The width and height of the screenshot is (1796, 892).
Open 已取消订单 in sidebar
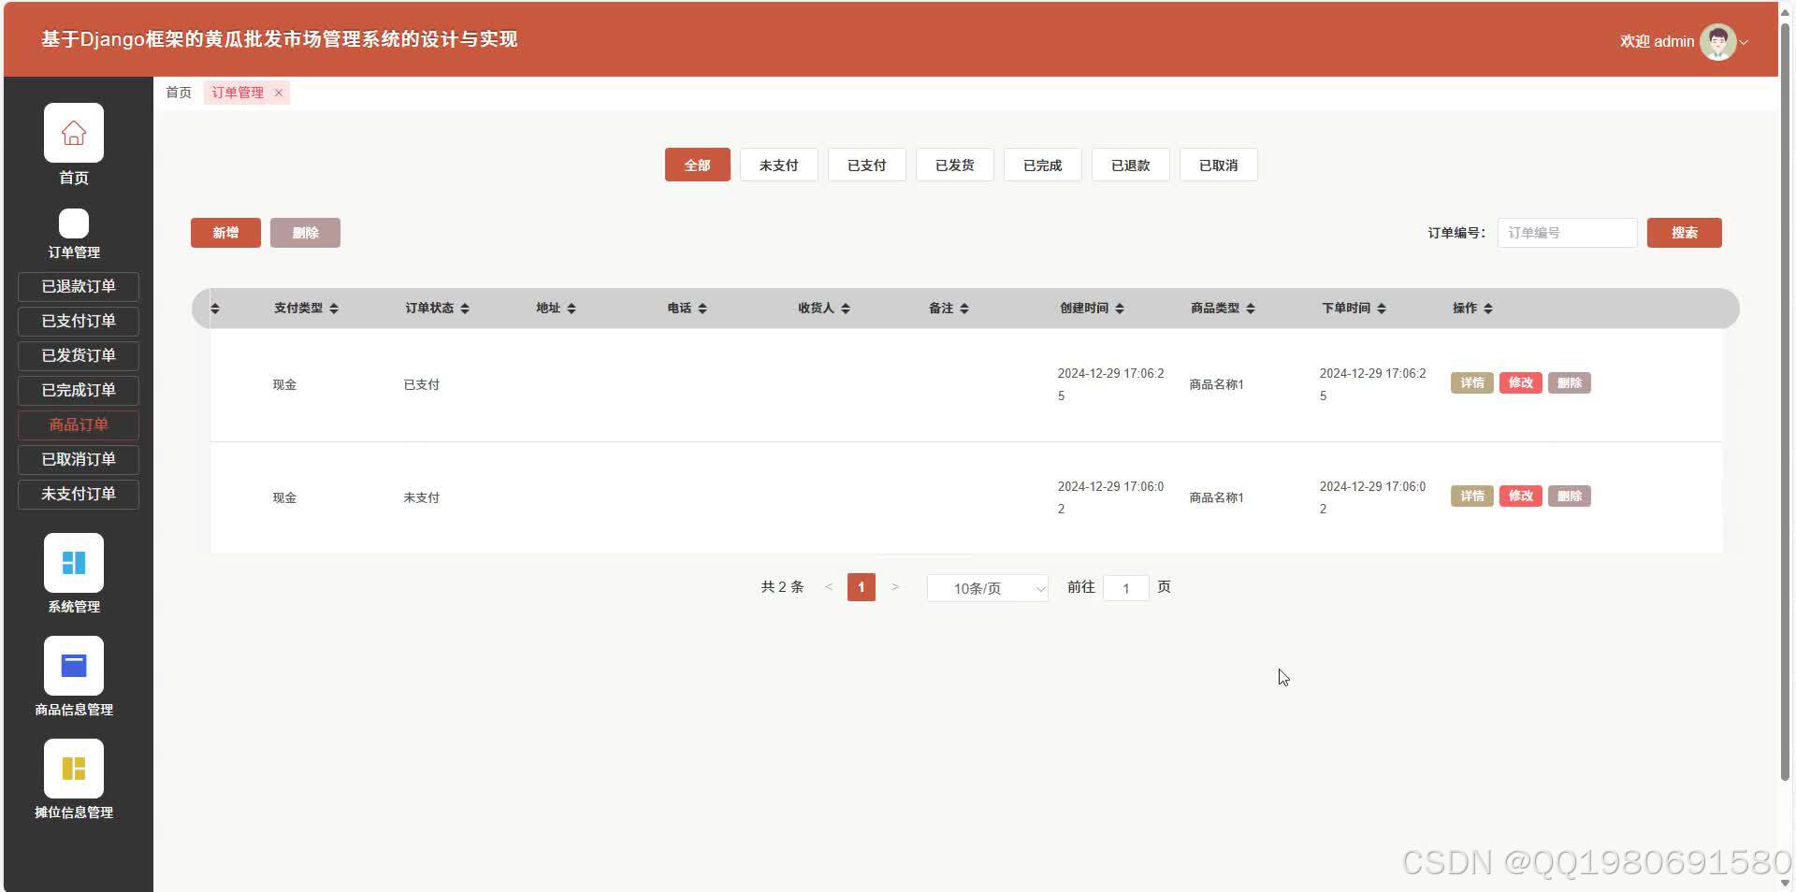pos(79,459)
